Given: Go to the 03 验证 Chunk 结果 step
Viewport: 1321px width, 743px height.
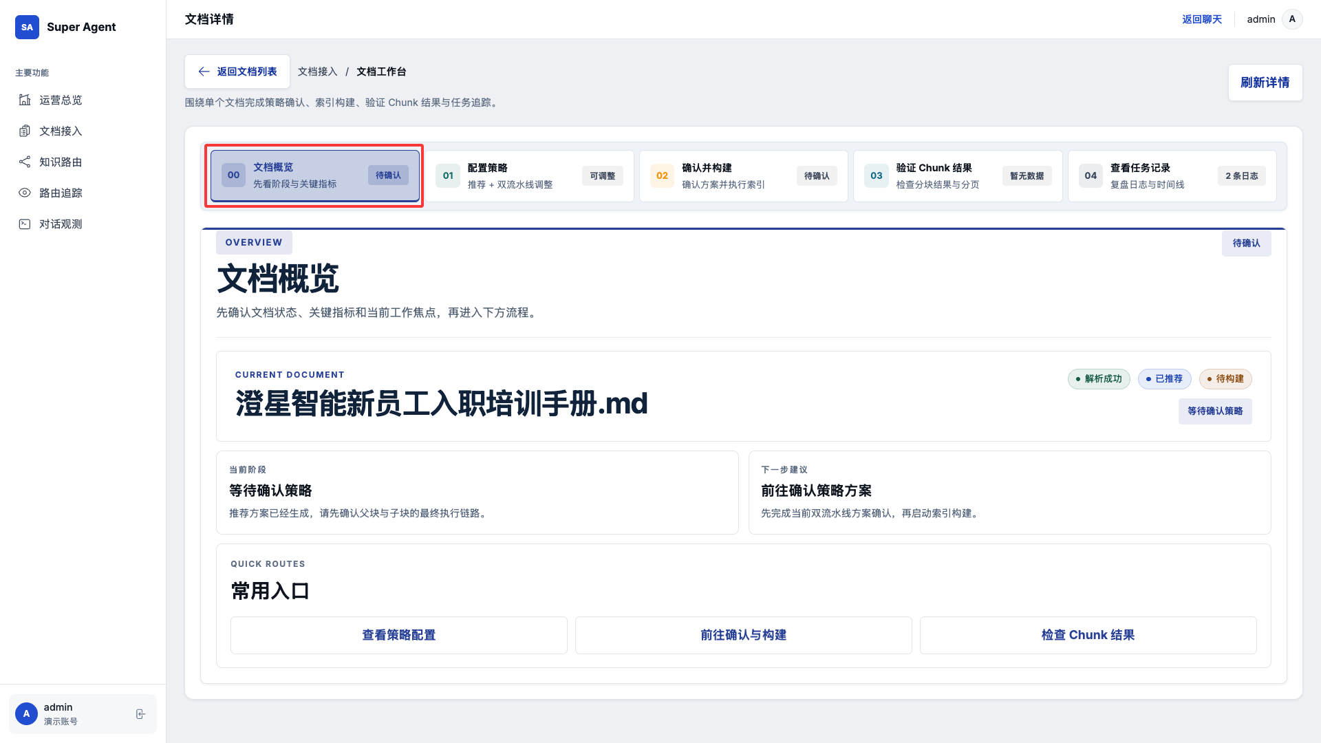Looking at the screenshot, I should 957,176.
